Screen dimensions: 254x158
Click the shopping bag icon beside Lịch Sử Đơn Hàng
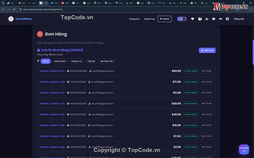[x=39, y=50]
